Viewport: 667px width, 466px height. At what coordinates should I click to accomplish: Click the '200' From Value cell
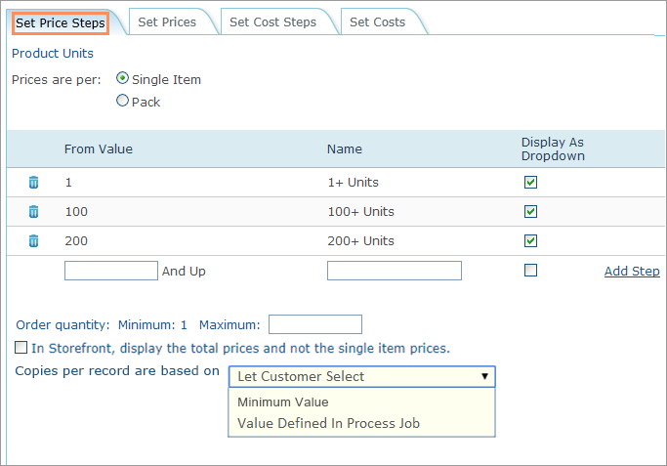pyautogui.click(x=76, y=241)
